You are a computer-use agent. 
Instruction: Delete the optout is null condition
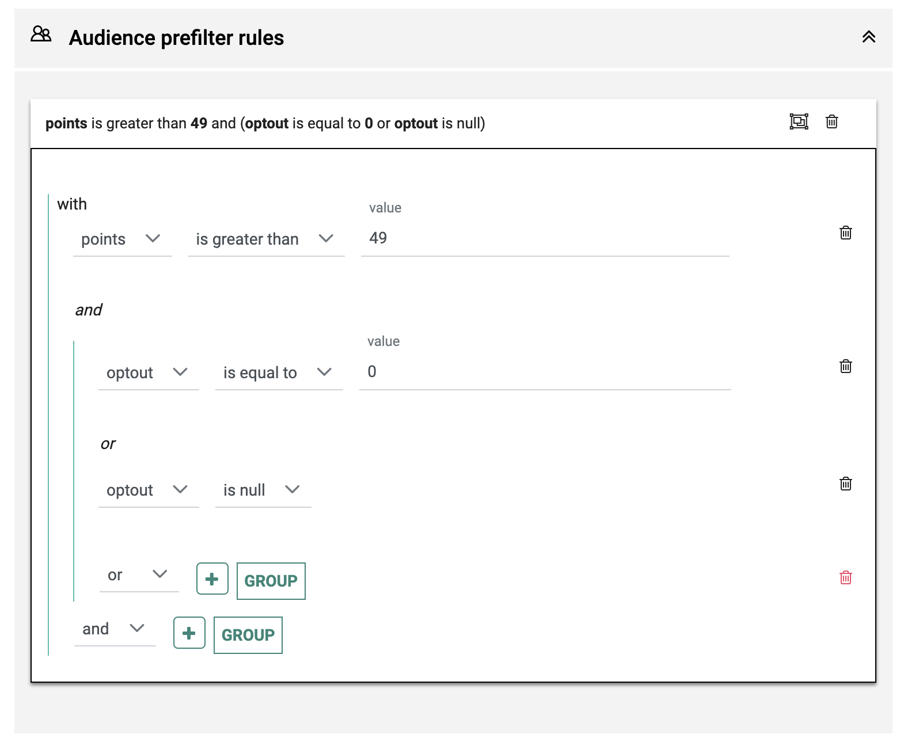click(845, 484)
